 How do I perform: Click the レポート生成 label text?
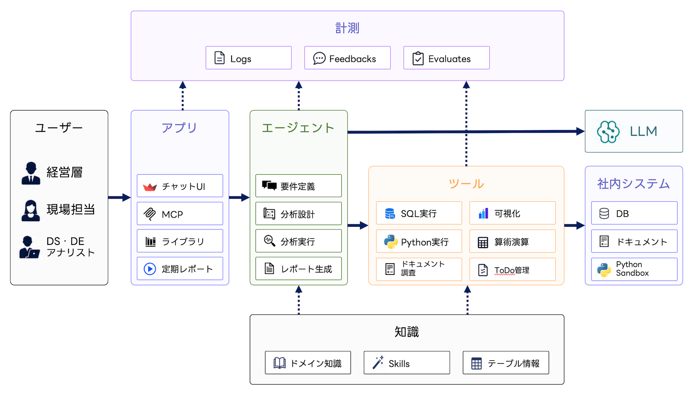tap(307, 269)
